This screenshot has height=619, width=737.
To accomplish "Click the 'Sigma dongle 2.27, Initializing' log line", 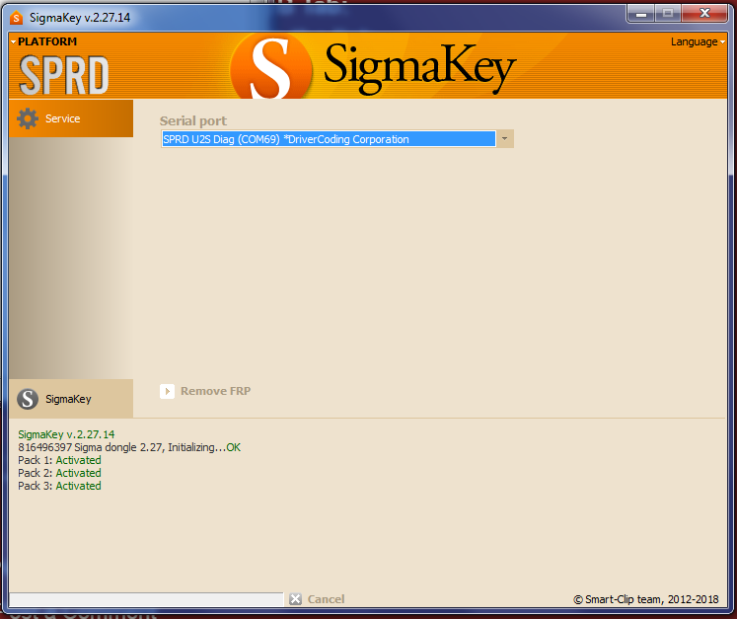I will pos(129,447).
